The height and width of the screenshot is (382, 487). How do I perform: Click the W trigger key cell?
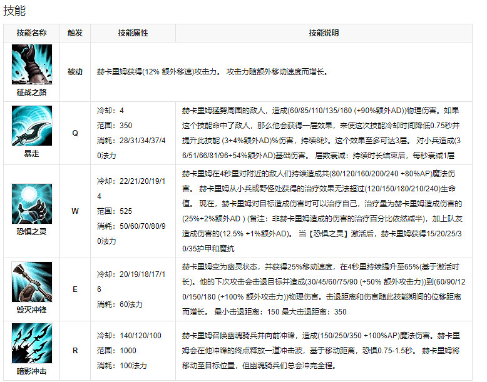point(75,211)
